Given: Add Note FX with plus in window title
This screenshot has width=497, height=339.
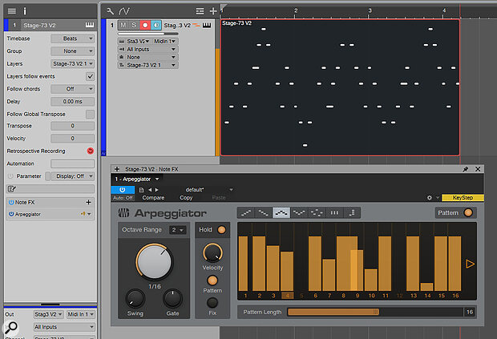Looking at the screenshot, I should (x=117, y=169).
